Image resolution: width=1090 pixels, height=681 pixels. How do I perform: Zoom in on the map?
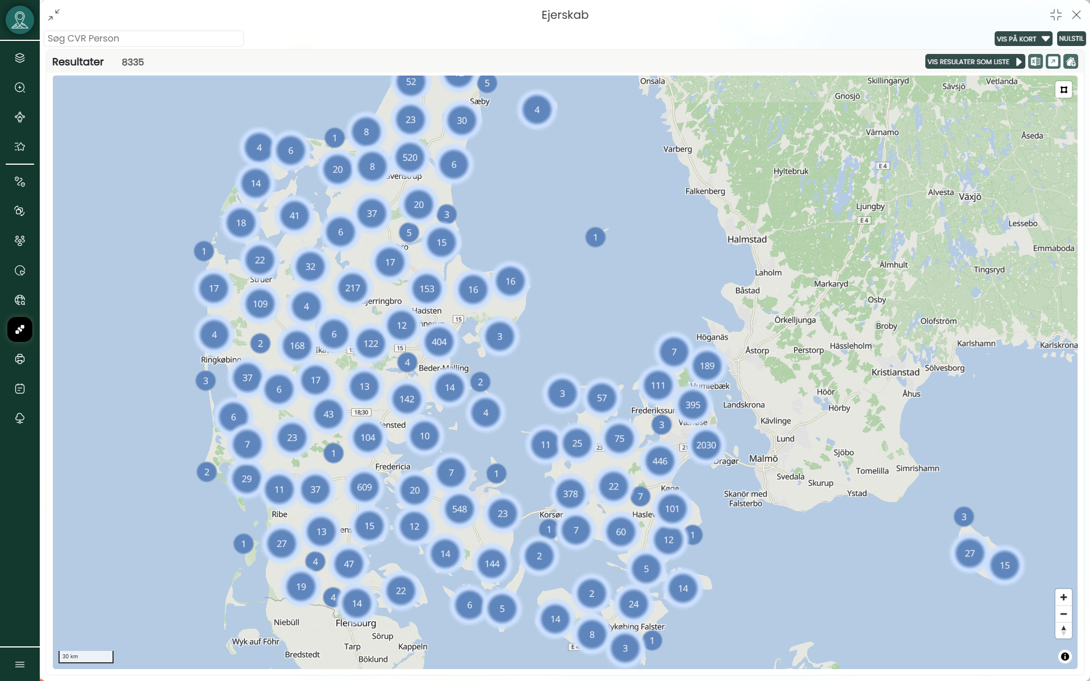1063,597
